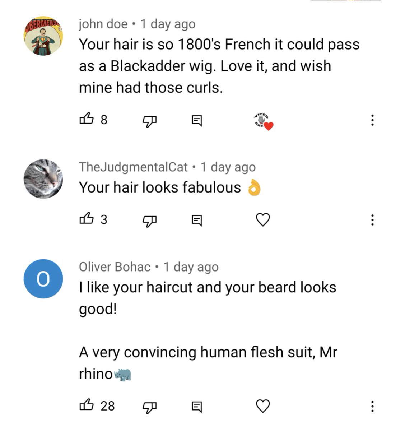This screenshot has height=431, width=405.
Task: Like Oliver Bohac's comment with 28 likes
Action: (x=87, y=405)
